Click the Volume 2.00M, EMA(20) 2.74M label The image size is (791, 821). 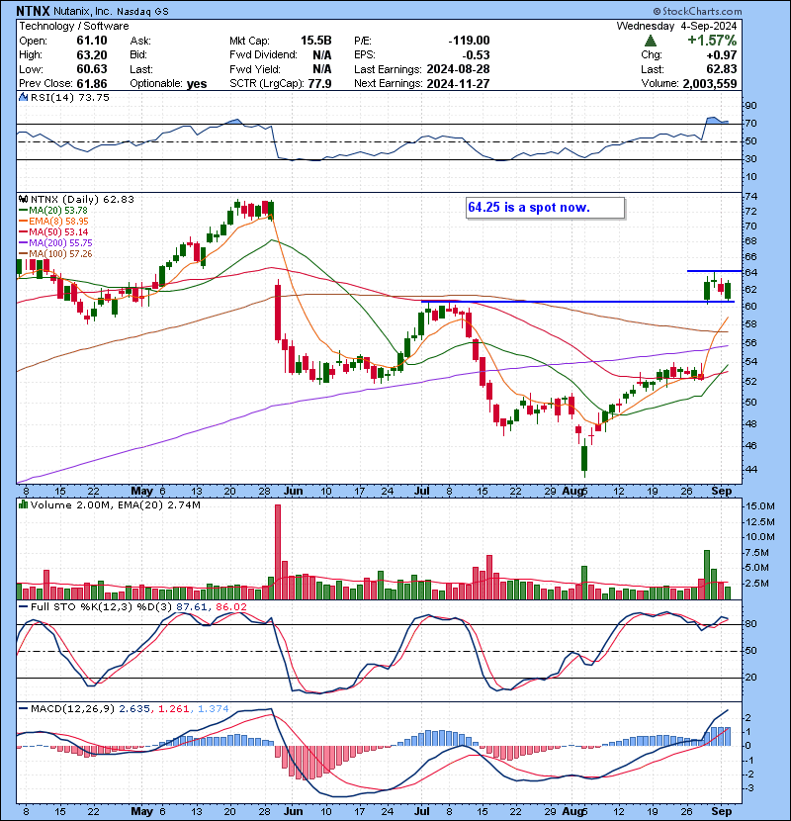coord(115,504)
